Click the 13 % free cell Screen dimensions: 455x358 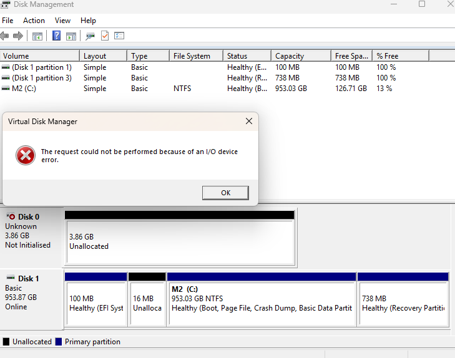[384, 89]
